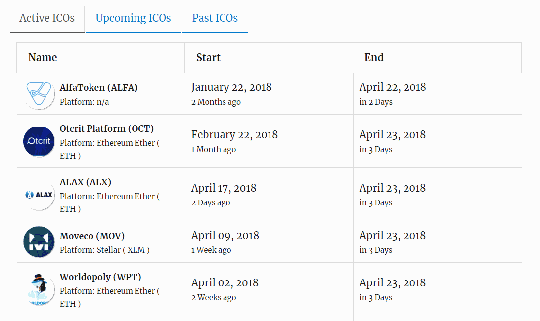The height and width of the screenshot is (321, 540).
Task: Click the Otcrit Platform logo icon
Action: click(x=39, y=141)
